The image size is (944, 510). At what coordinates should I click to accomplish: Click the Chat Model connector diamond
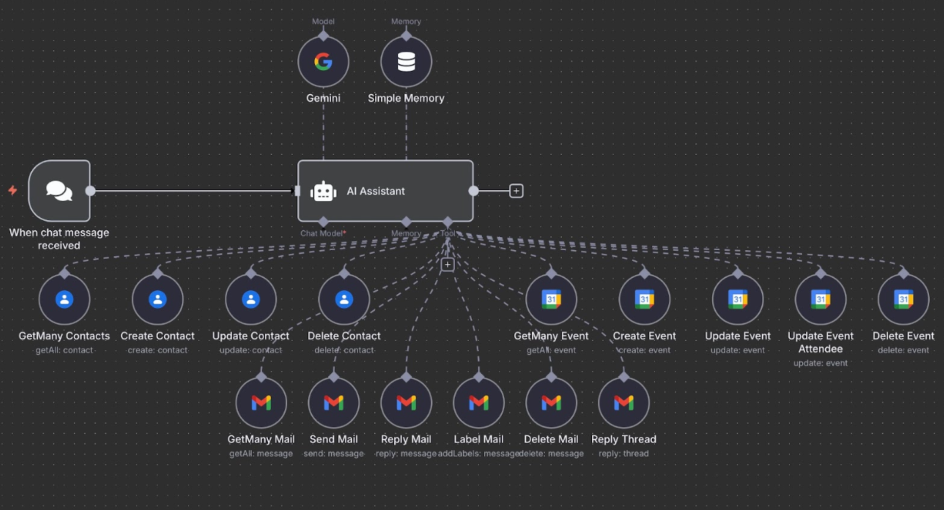tap(323, 221)
